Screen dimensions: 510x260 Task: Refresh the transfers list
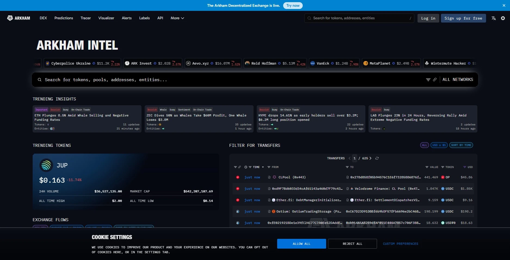click(x=377, y=158)
